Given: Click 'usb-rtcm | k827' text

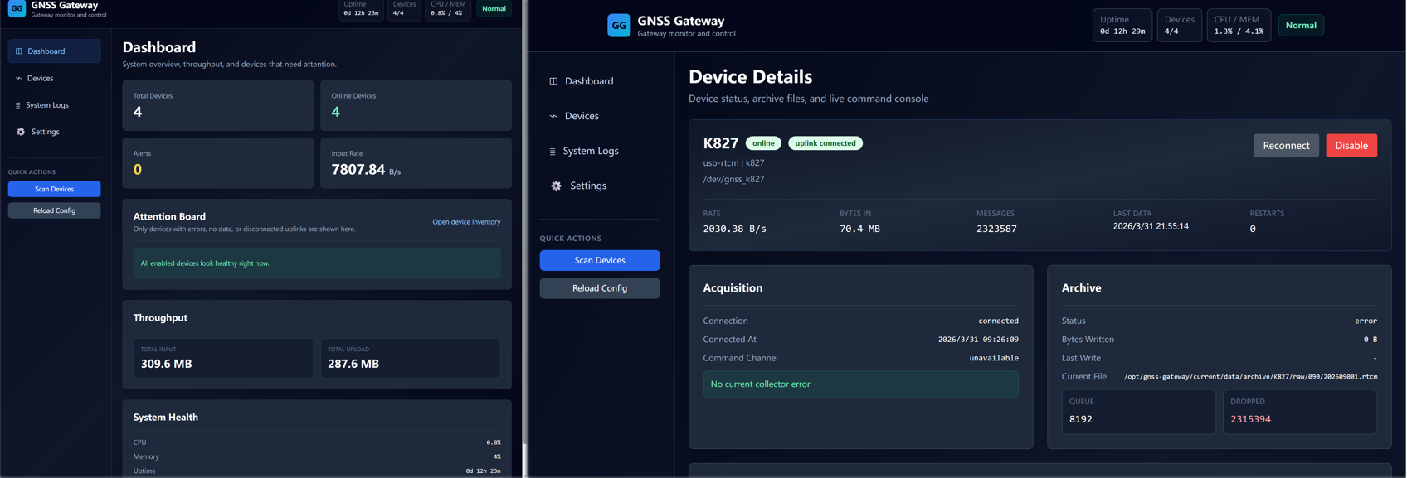Looking at the screenshot, I should pyautogui.click(x=734, y=163).
